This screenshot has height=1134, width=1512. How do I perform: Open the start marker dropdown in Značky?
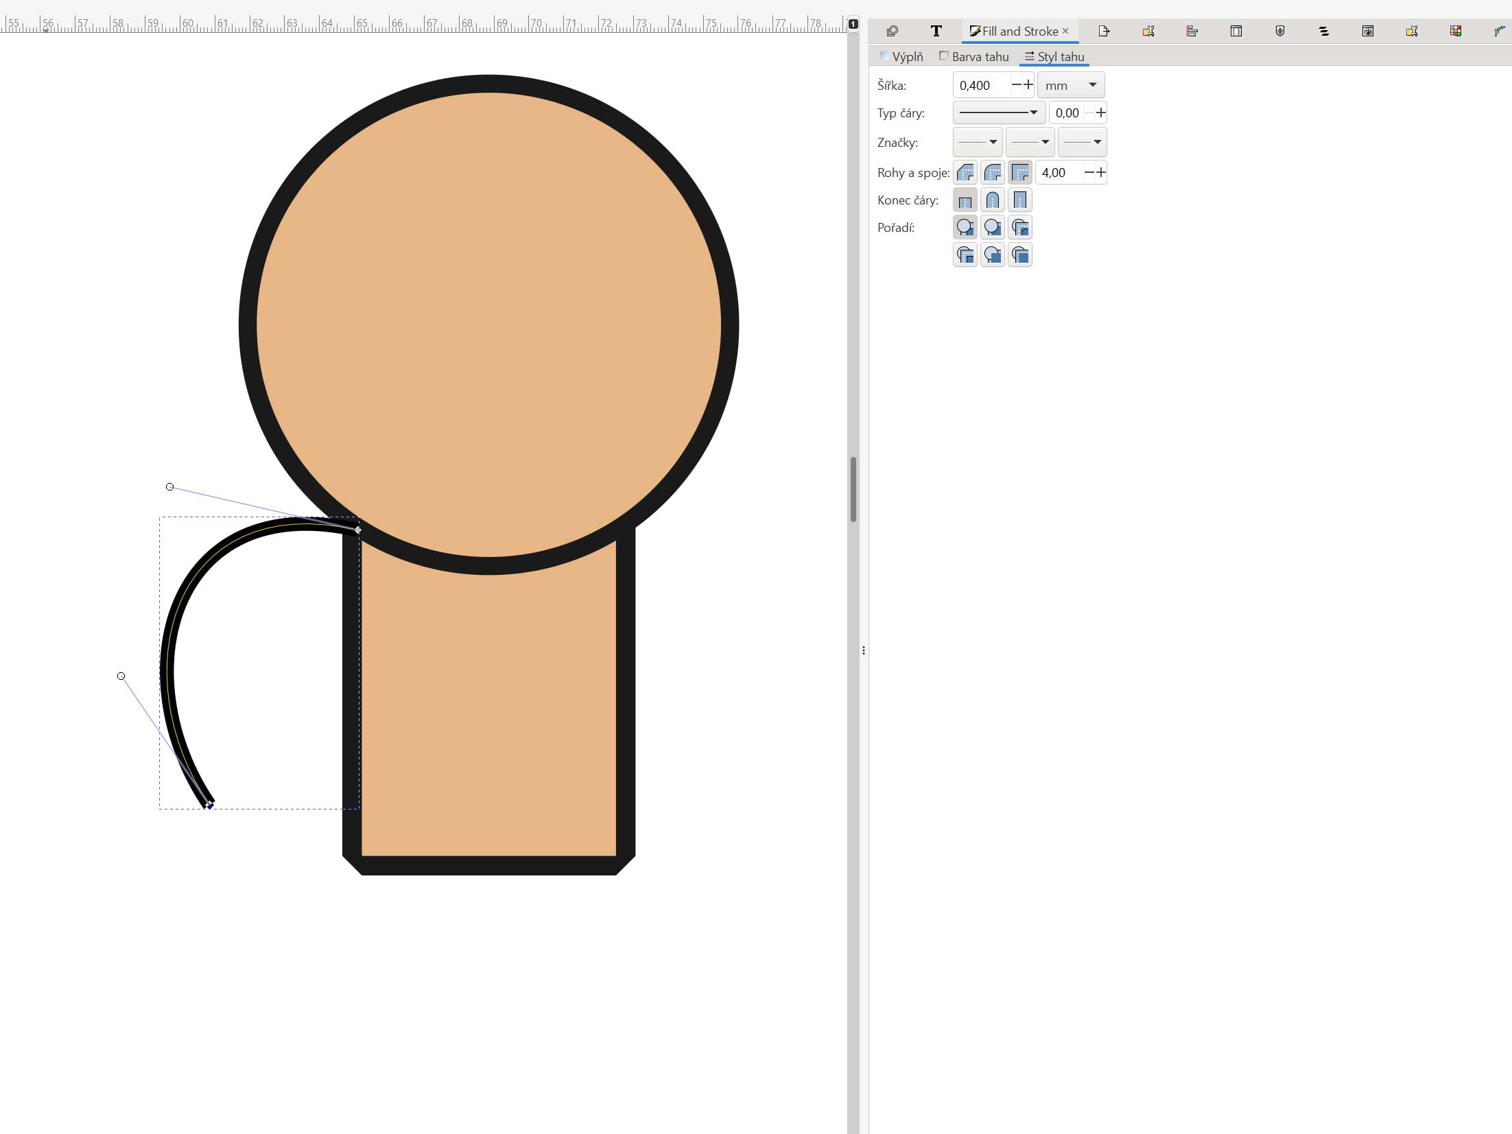(978, 142)
